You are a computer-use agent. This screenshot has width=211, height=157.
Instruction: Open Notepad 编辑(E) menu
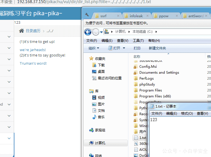point(172,114)
